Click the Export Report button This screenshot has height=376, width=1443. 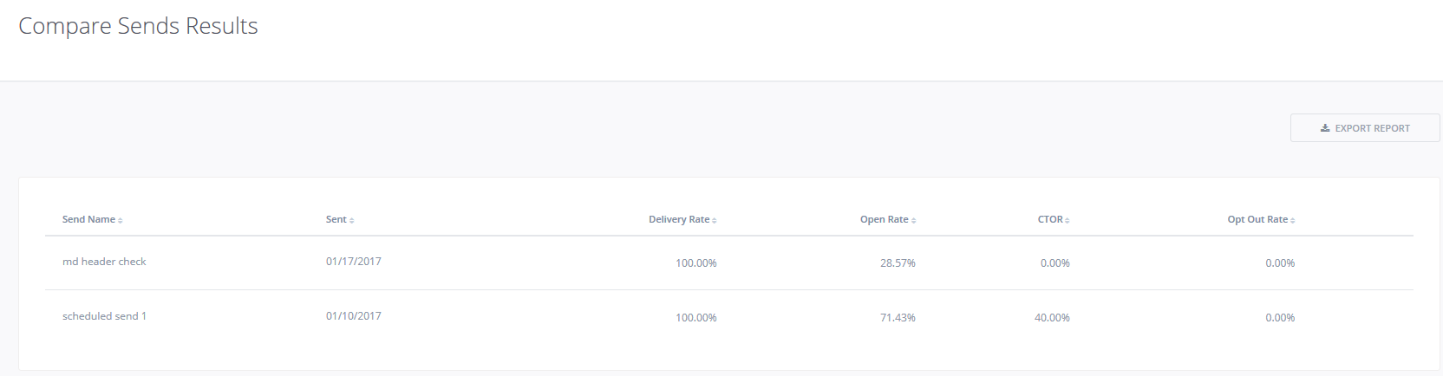[x=1365, y=128]
